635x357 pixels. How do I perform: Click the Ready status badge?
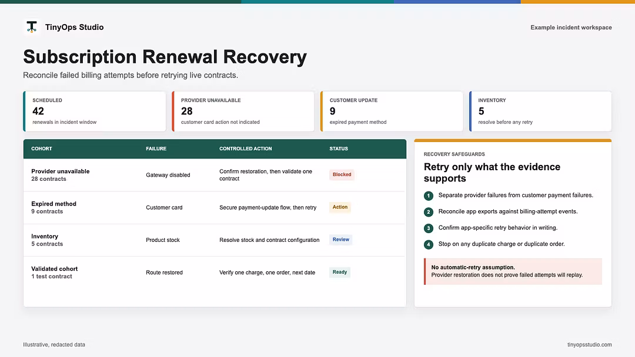339,272
